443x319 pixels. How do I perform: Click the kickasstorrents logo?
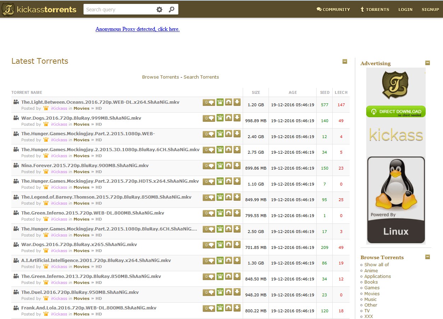point(39,10)
